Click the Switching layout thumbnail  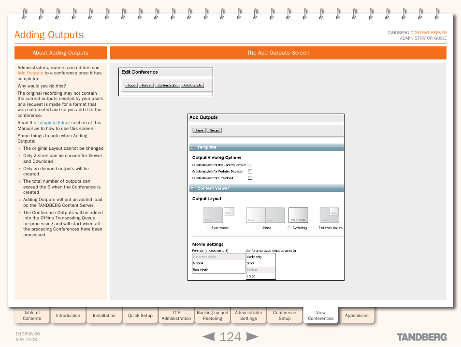click(x=298, y=215)
